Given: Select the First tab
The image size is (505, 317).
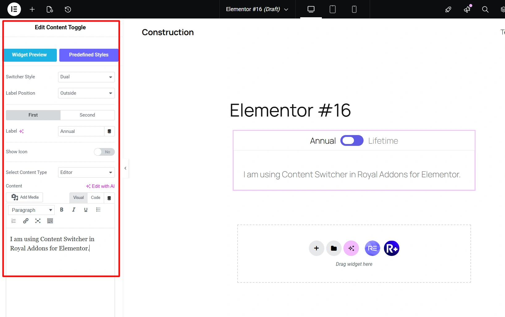Looking at the screenshot, I should coord(33,115).
